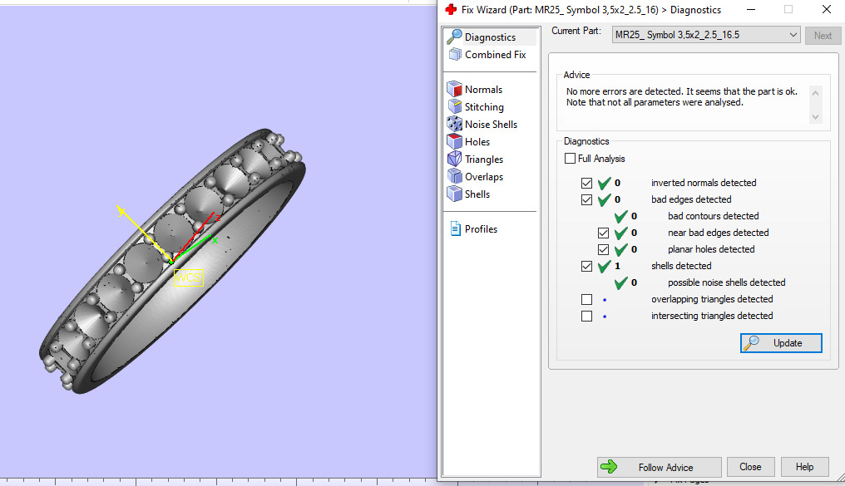Click the Shells page label

point(477,194)
